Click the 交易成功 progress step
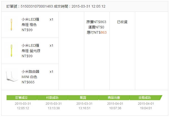The image size is (169, 117). (x=145, y=98)
